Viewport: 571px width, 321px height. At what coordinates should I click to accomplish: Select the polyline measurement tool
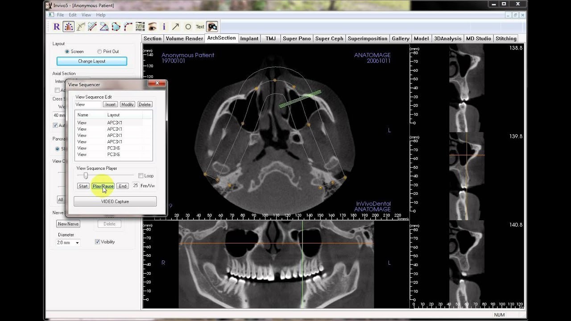tap(128, 27)
